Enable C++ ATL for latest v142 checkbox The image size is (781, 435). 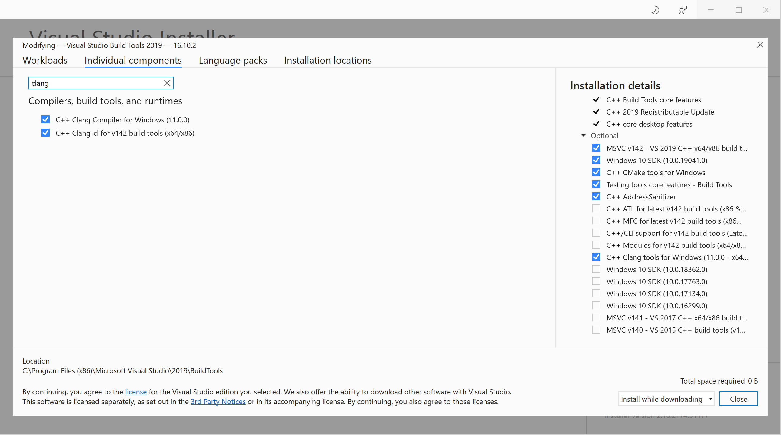click(x=596, y=209)
